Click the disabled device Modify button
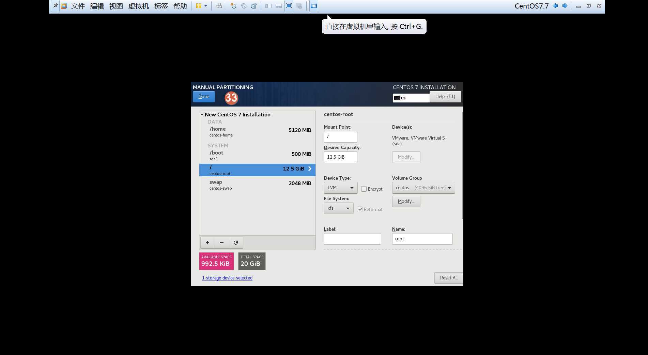 coord(406,157)
